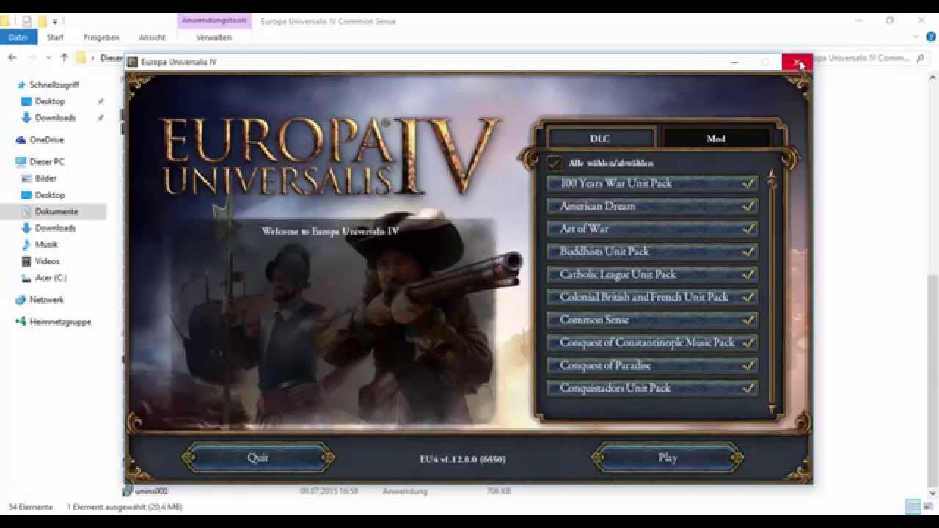Image resolution: width=939 pixels, height=528 pixels.
Task: Select the Anwendungstools contextual tab
Action: point(214,21)
